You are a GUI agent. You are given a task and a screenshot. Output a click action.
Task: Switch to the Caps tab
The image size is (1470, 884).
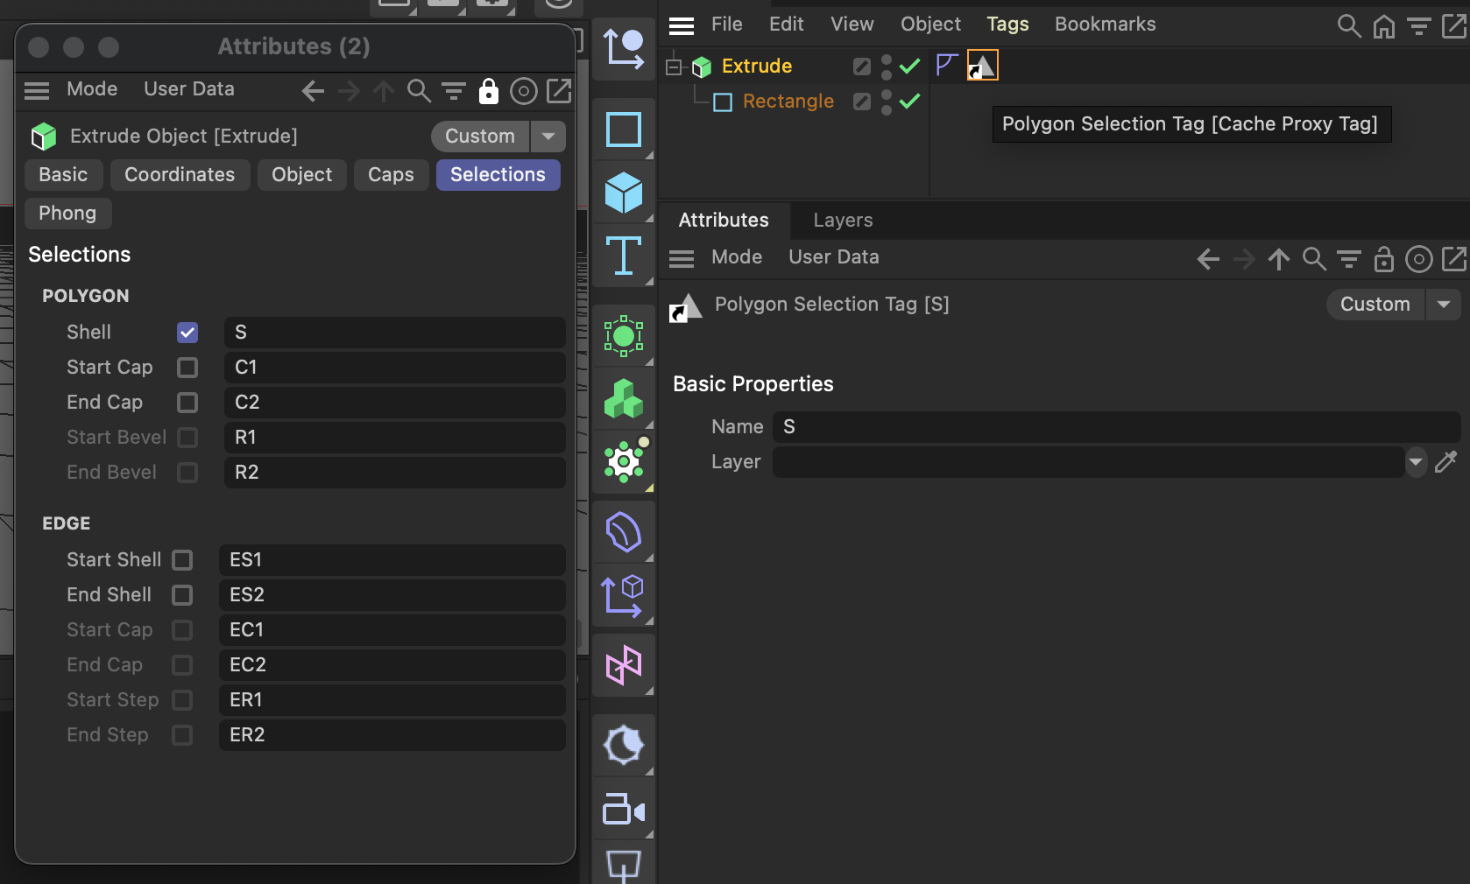coord(391,175)
